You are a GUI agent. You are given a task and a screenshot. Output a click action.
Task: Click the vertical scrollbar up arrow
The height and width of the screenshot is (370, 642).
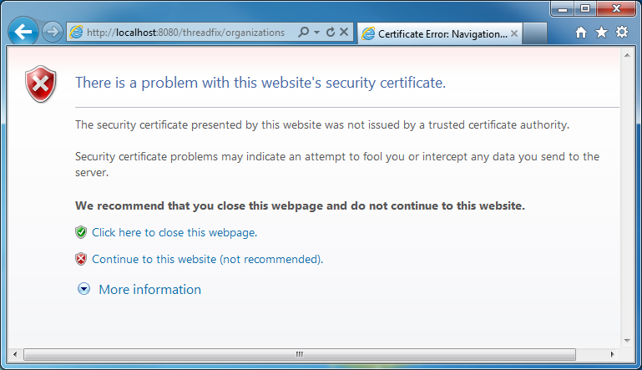click(x=627, y=55)
